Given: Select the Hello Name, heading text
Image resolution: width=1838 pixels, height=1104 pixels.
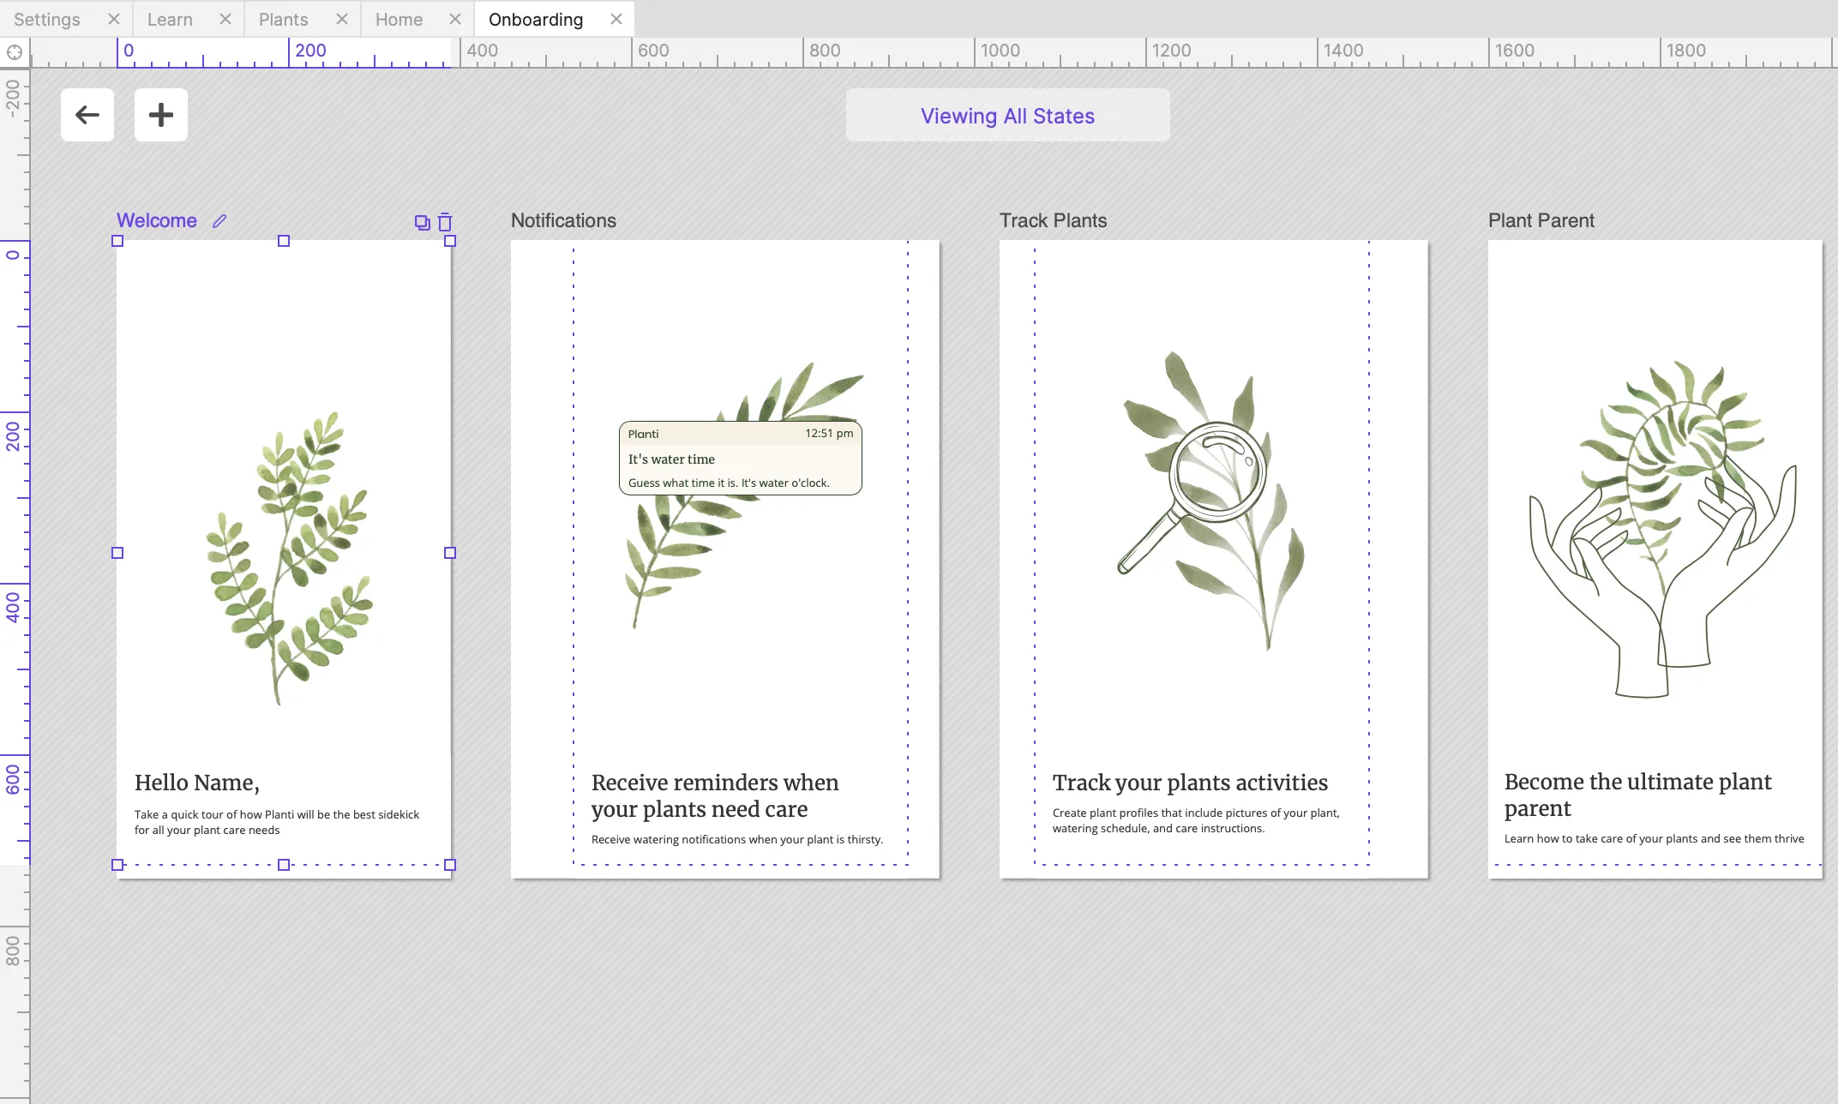Looking at the screenshot, I should coord(197,783).
